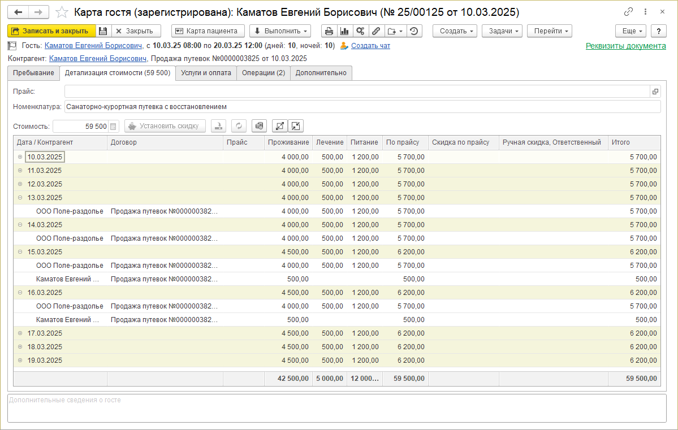Open the Еще dropdown menu
This screenshot has width=678, height=430.
click(x=631, y=31)
